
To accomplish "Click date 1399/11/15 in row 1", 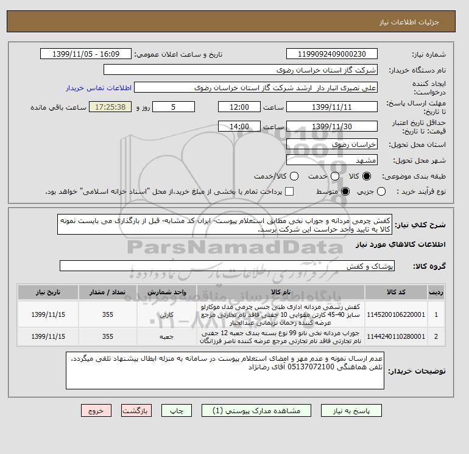I will 48,314.
